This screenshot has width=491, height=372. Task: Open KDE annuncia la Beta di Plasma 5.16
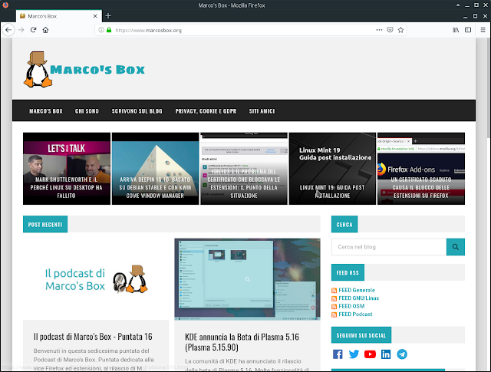click(x=242, y=342)
